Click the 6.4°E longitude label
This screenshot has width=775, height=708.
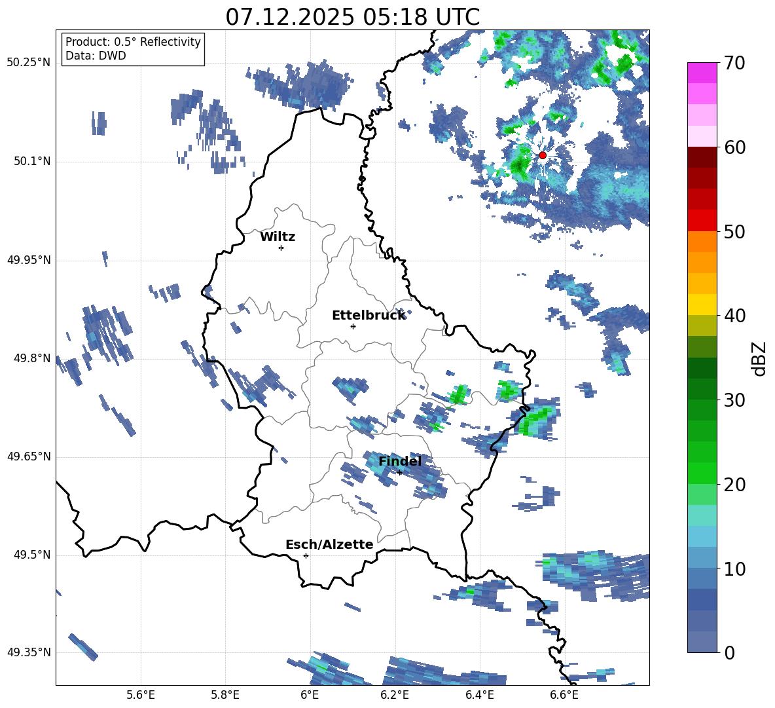pos(479,695)
